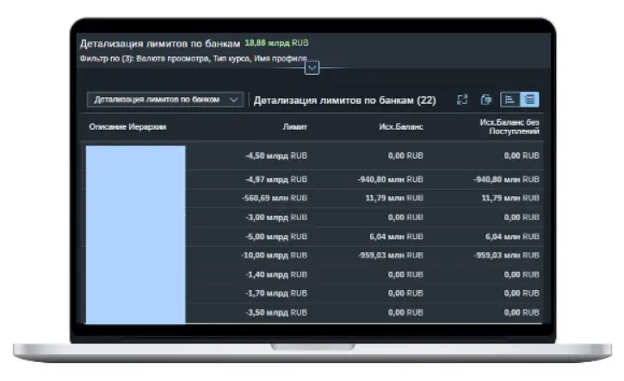The image size is (624, 381).
Task: Click the '-3,50 млрд RUB' limit cell
Action: click(x=275, y=312)
